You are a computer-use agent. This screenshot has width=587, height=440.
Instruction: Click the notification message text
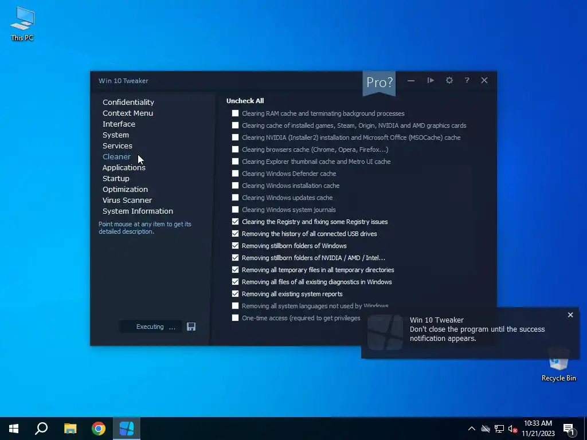[477, 334]
